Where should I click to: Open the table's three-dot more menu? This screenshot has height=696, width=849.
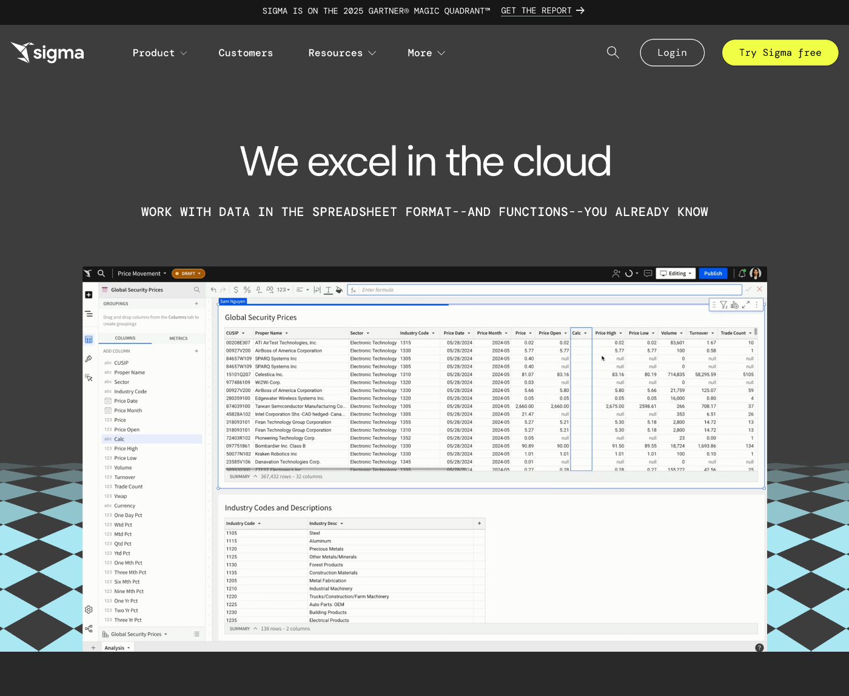point(757,305)
